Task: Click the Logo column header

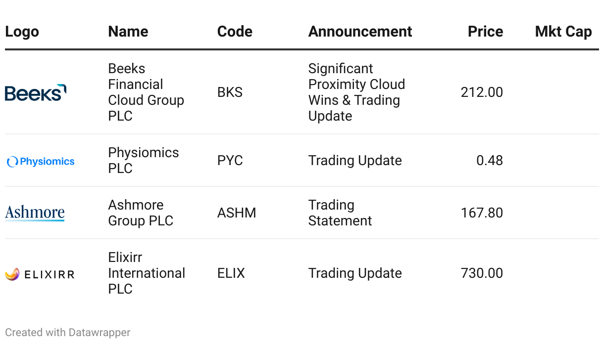Action: tap(22, 32)
